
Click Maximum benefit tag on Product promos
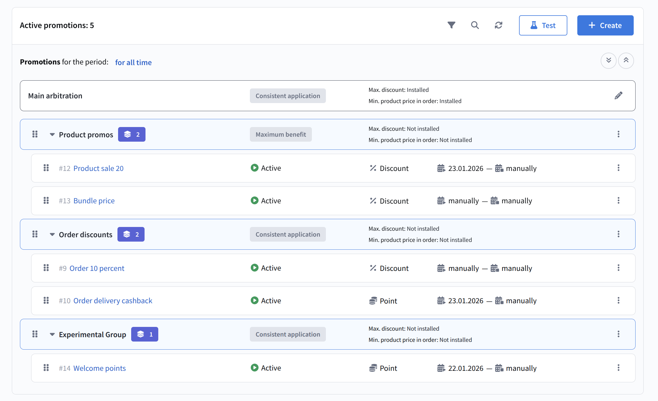tap(281, 134)
